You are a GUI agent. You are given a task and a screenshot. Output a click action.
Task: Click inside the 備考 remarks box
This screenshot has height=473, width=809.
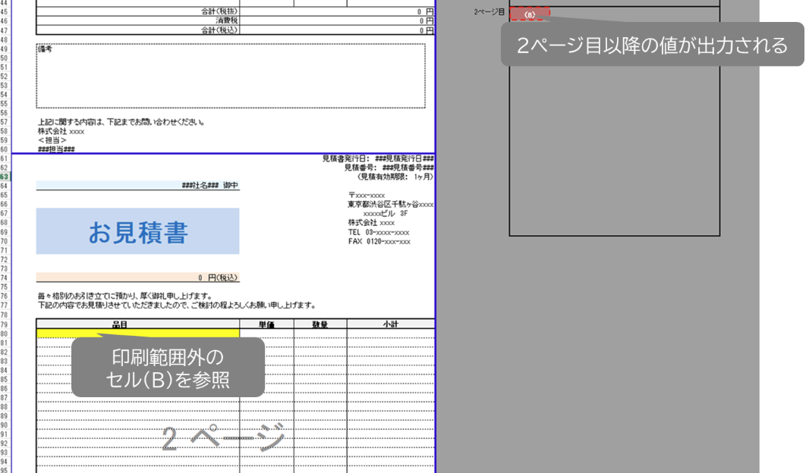(231, 76)
